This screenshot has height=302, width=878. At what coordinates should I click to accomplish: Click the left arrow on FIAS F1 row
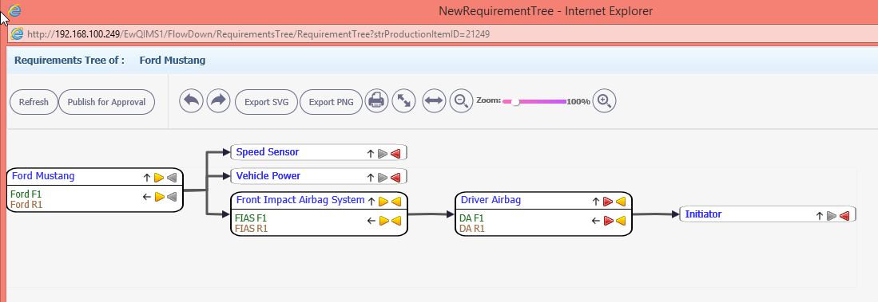371,221
